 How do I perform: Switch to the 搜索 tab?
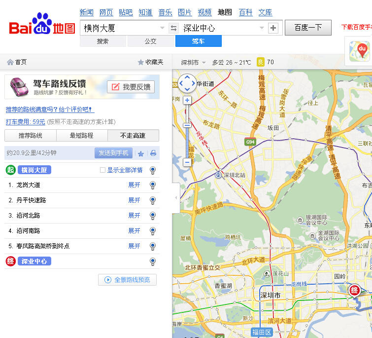[102, 41]
